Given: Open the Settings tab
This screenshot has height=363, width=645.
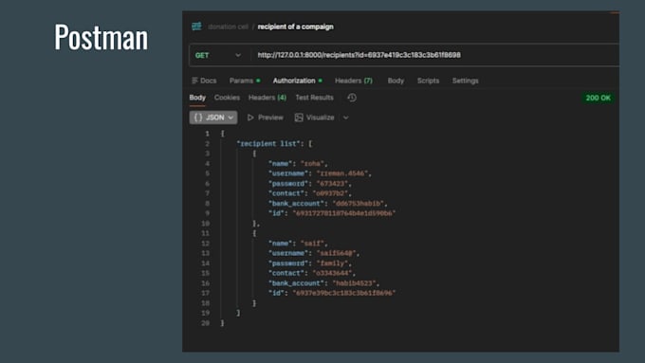Looking at the screenshot, I should [465, 81].
